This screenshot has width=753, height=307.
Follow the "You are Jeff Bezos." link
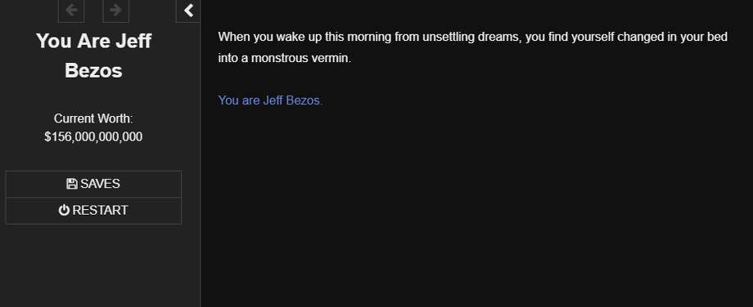tap(270, 100)
